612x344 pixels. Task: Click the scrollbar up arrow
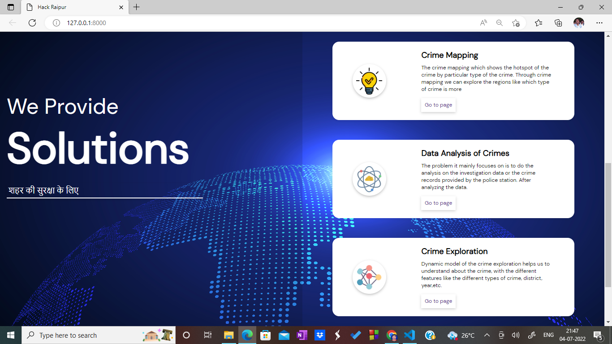coord(608,35)
